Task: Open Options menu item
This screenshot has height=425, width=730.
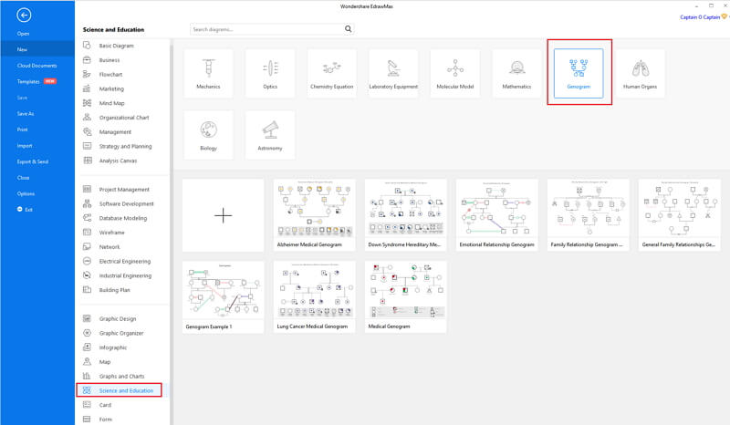Action: (x=26, y=193)
